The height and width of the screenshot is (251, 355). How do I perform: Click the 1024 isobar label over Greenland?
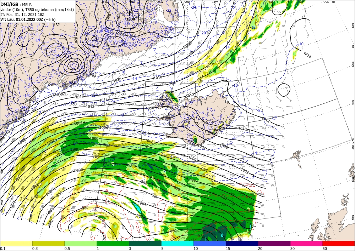(x=120, y=34)
